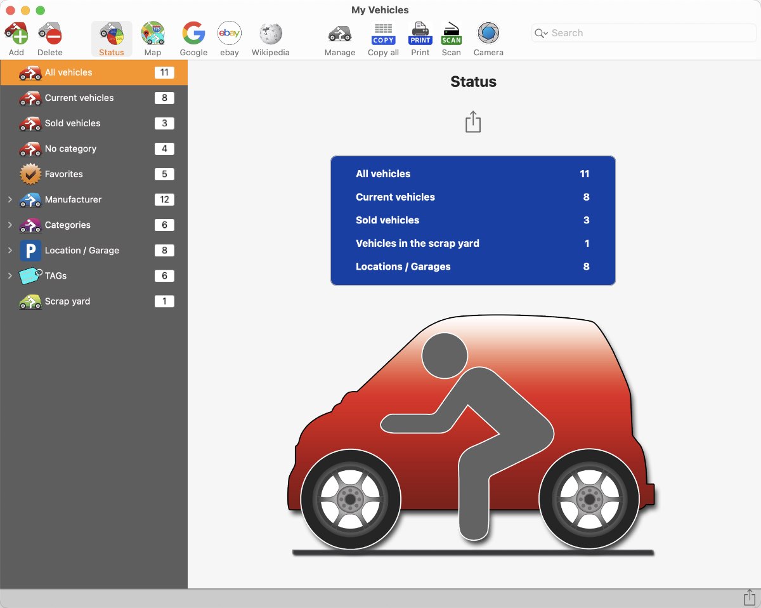Click 'Locations / Garages' row in status panel

473,267
